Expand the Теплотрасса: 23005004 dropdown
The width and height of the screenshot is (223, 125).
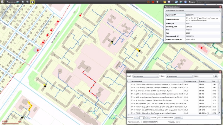(x=192, y=10)
